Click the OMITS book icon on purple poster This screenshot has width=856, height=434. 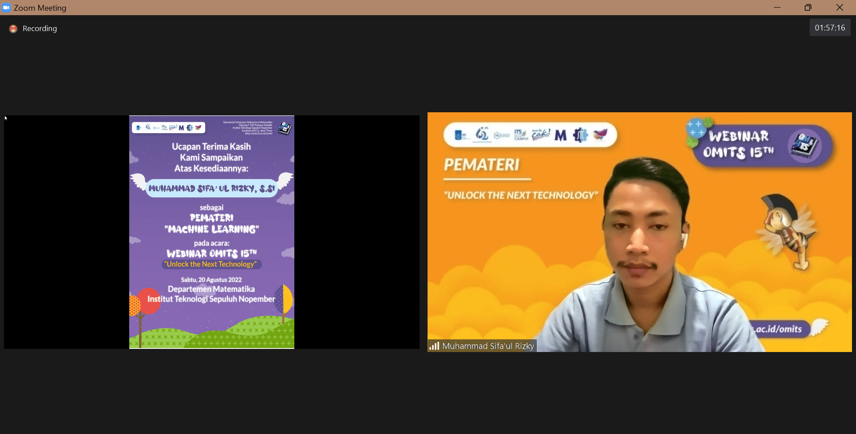click(284, 129)
